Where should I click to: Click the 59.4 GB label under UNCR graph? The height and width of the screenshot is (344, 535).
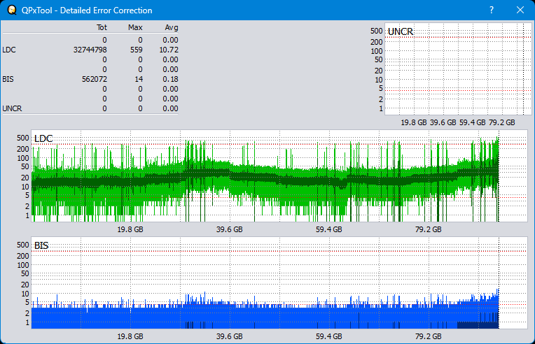pyautogui.click(x=472, y=122)
